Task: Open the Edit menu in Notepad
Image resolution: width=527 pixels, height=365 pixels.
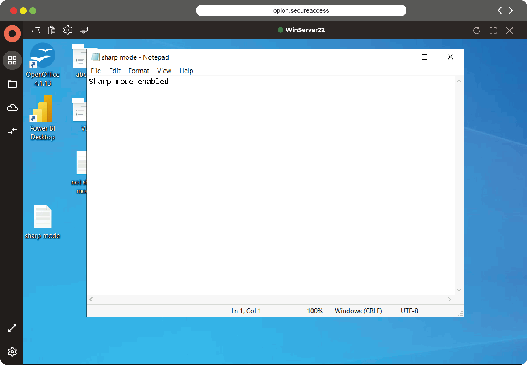Action: [115, 71]
